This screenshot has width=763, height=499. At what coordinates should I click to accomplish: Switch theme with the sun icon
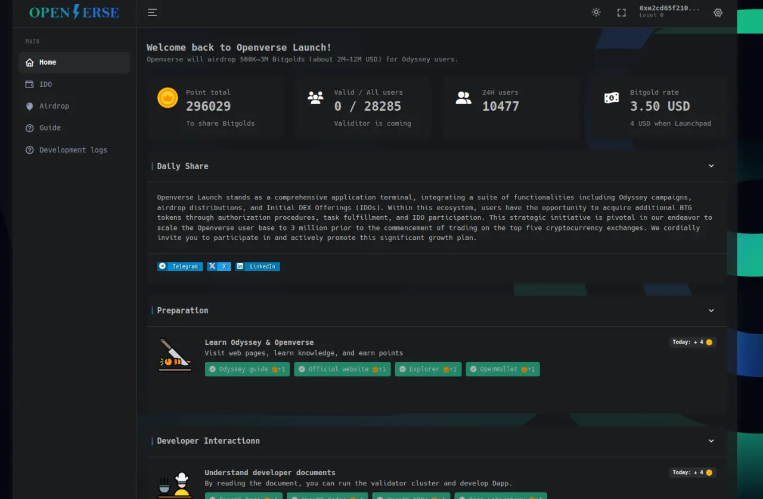click(x=596, y=13)
